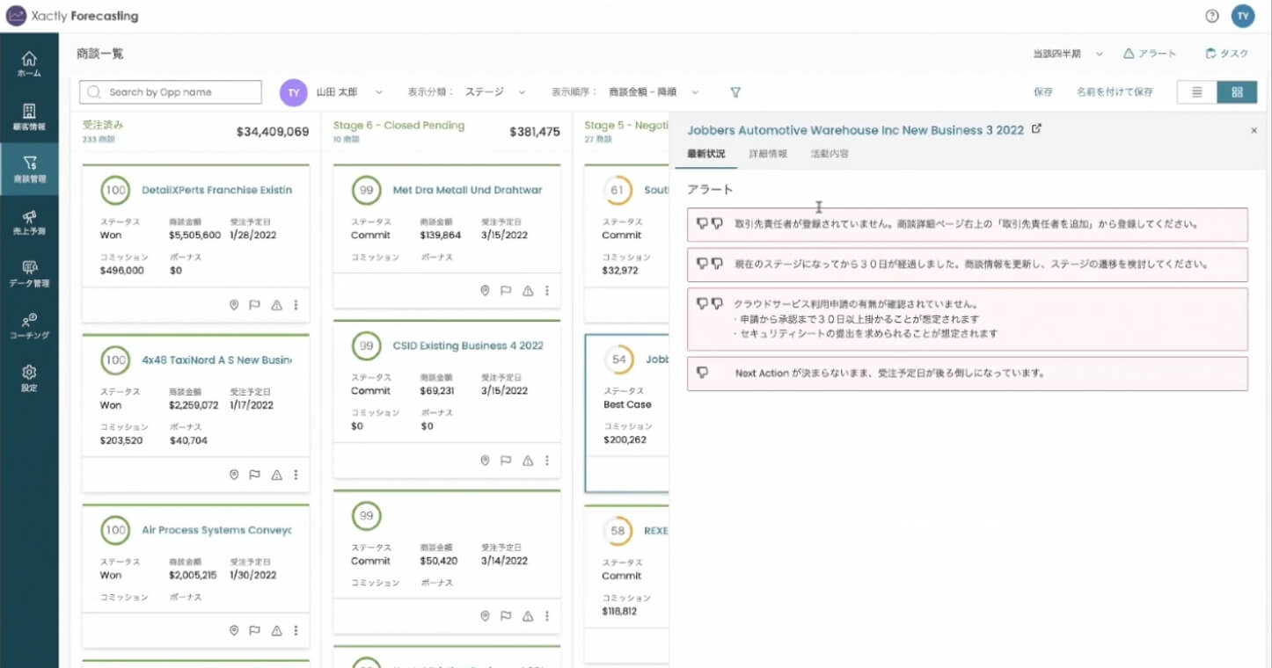Screen dimensions: 1272x668
Task: Click the flag icon on DetailXPerts card
Action: pyautogui.click(x=254, y=305)
